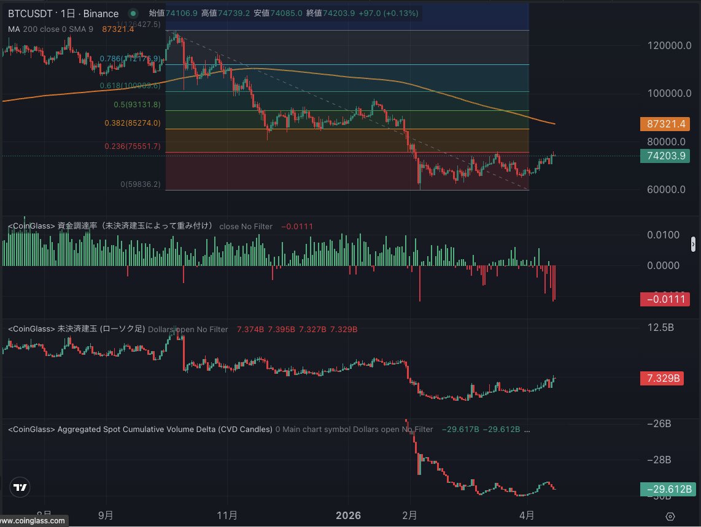This screenshot has width=701, height=527.
Task: Click the green market status dot
Action: point(133,13)
